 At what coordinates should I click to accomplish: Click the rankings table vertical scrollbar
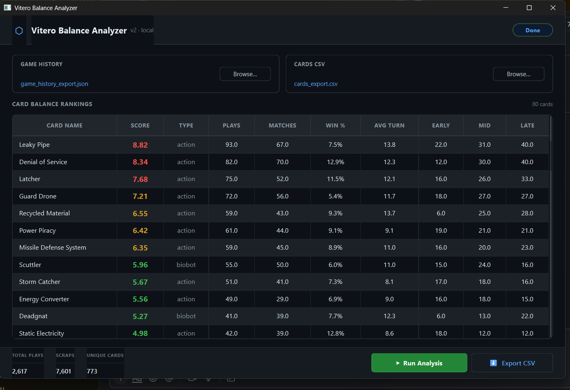coord(551,227)
